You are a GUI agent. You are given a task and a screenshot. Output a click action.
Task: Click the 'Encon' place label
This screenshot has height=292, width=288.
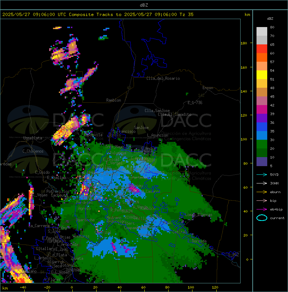point(208,88)
